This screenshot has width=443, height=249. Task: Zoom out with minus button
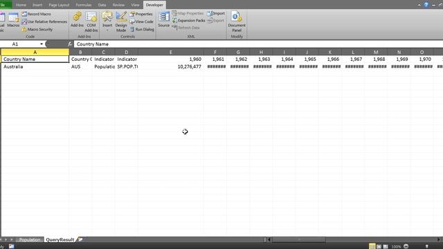406,246
